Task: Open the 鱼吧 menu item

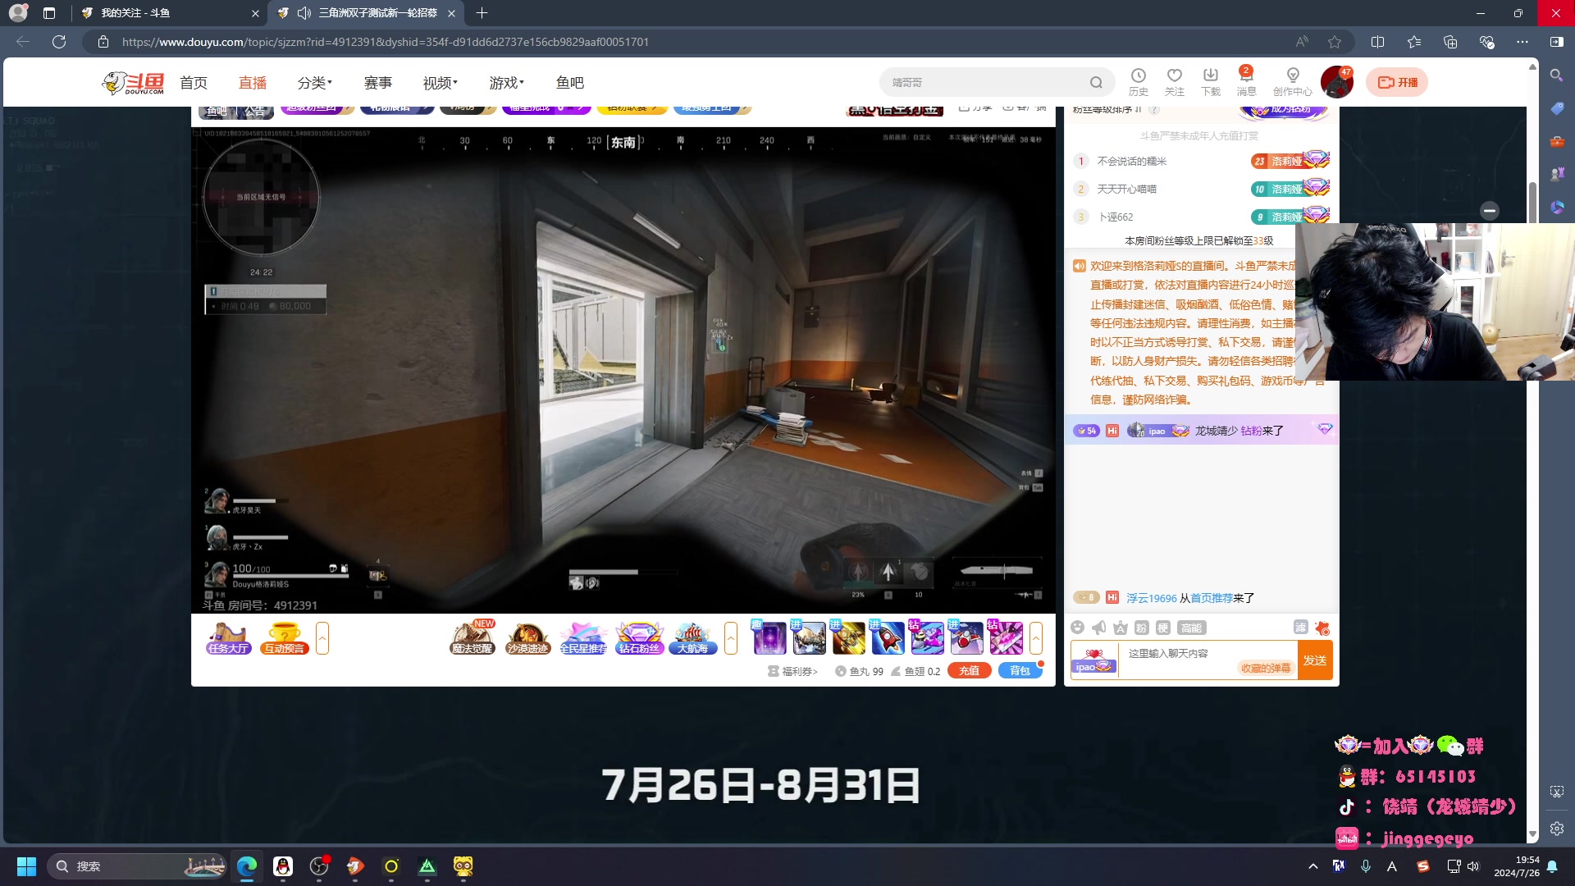Action: tap(570, 83)
